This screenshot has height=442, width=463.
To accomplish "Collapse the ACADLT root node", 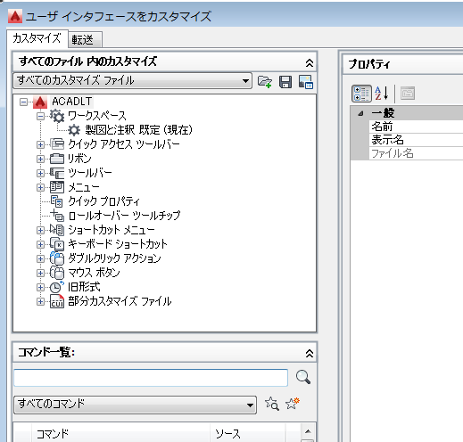I will (x=23, y=102).
